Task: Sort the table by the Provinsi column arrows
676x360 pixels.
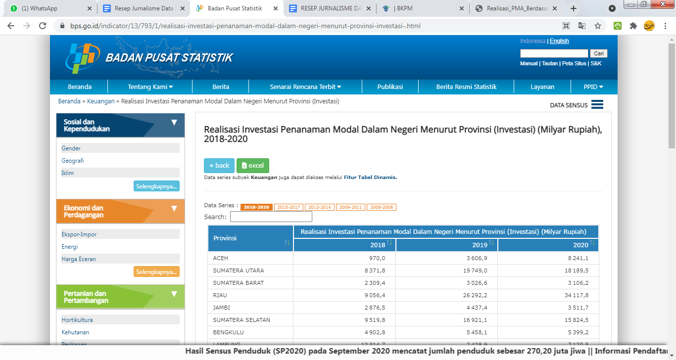Action: click(x=287, y=242)
